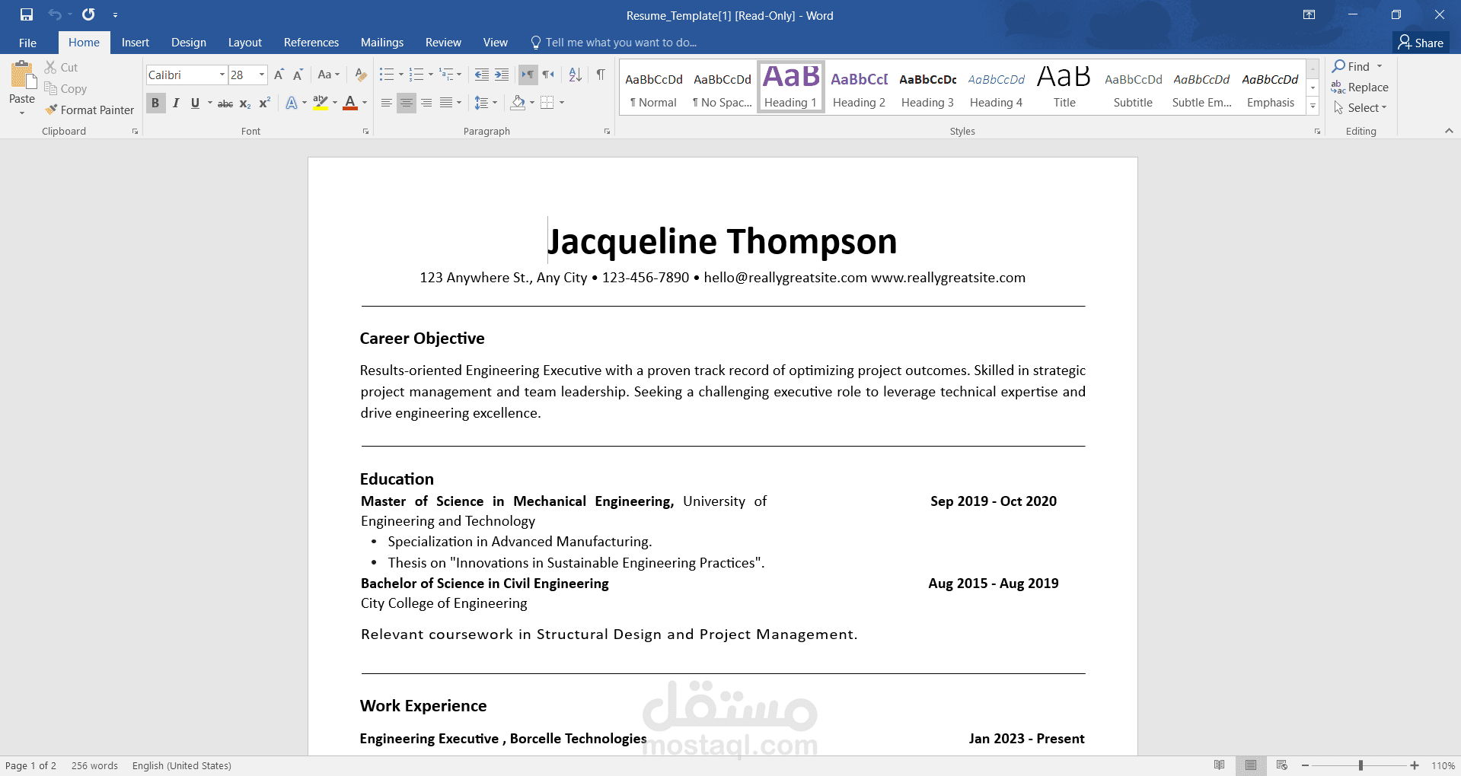The width and height of the screenshot is (1461, 776).
Task: Open the Paste options arrow
Action: coord(22,113)
